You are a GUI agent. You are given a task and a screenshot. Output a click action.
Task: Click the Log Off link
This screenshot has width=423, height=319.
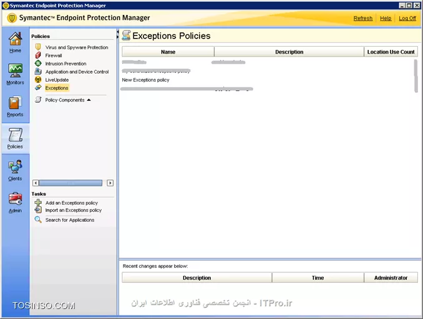point(407,18)
